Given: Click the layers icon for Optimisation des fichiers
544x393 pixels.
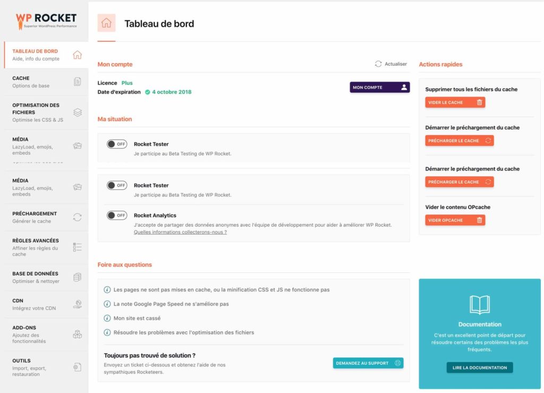Looking at the screenshot, I should pyautogui.click(x=78, y=112).
